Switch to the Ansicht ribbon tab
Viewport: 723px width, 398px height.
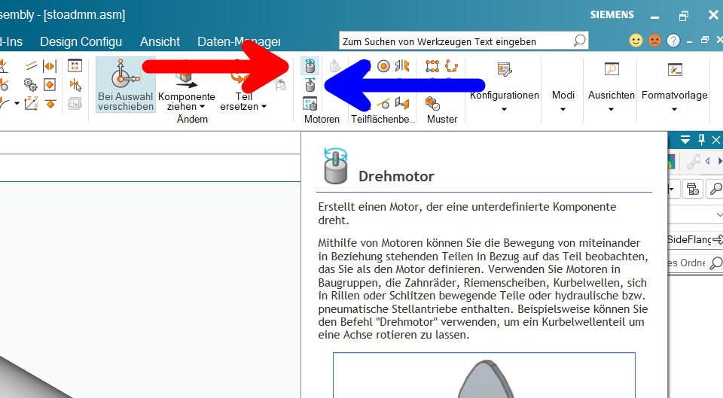coord(160,41)
